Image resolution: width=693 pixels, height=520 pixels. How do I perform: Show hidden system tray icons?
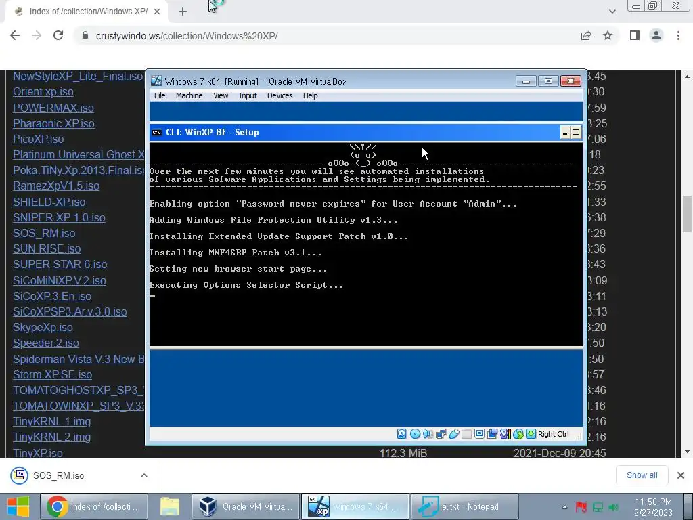click(x=564, y=507)
